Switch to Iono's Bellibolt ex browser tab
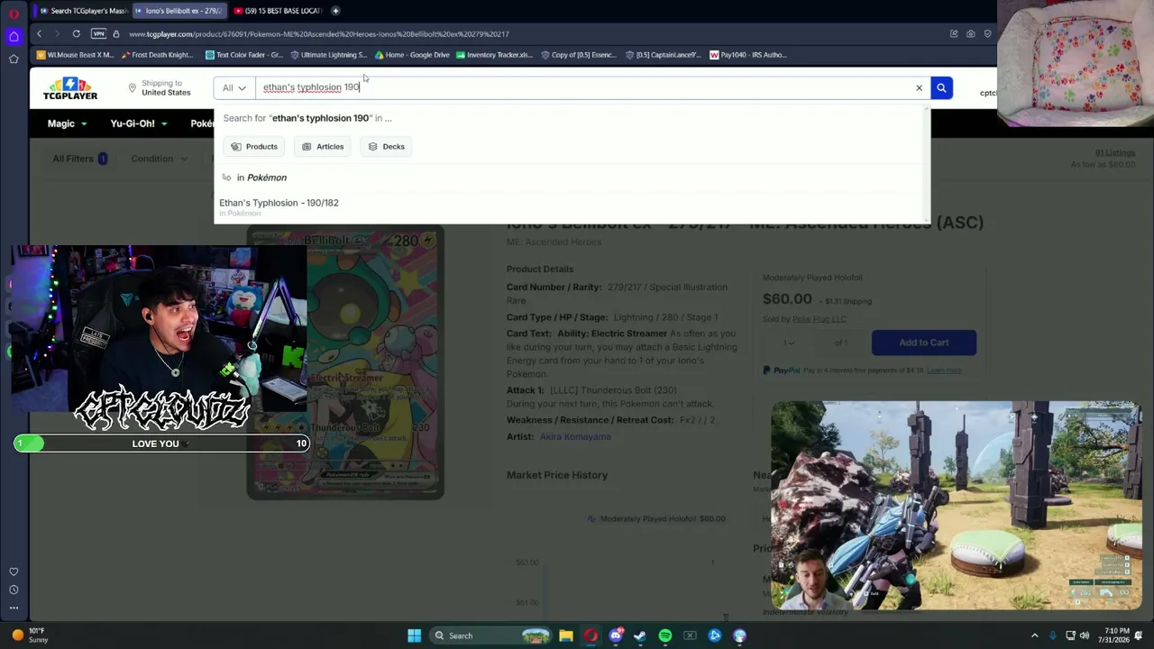 point(179,11)
